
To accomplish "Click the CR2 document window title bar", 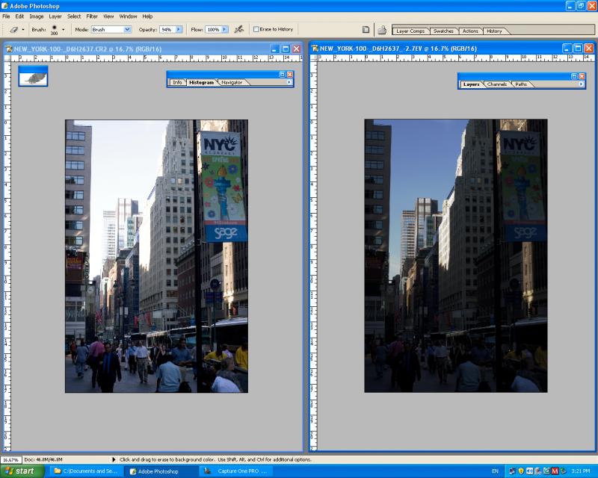I will (152, 49).
